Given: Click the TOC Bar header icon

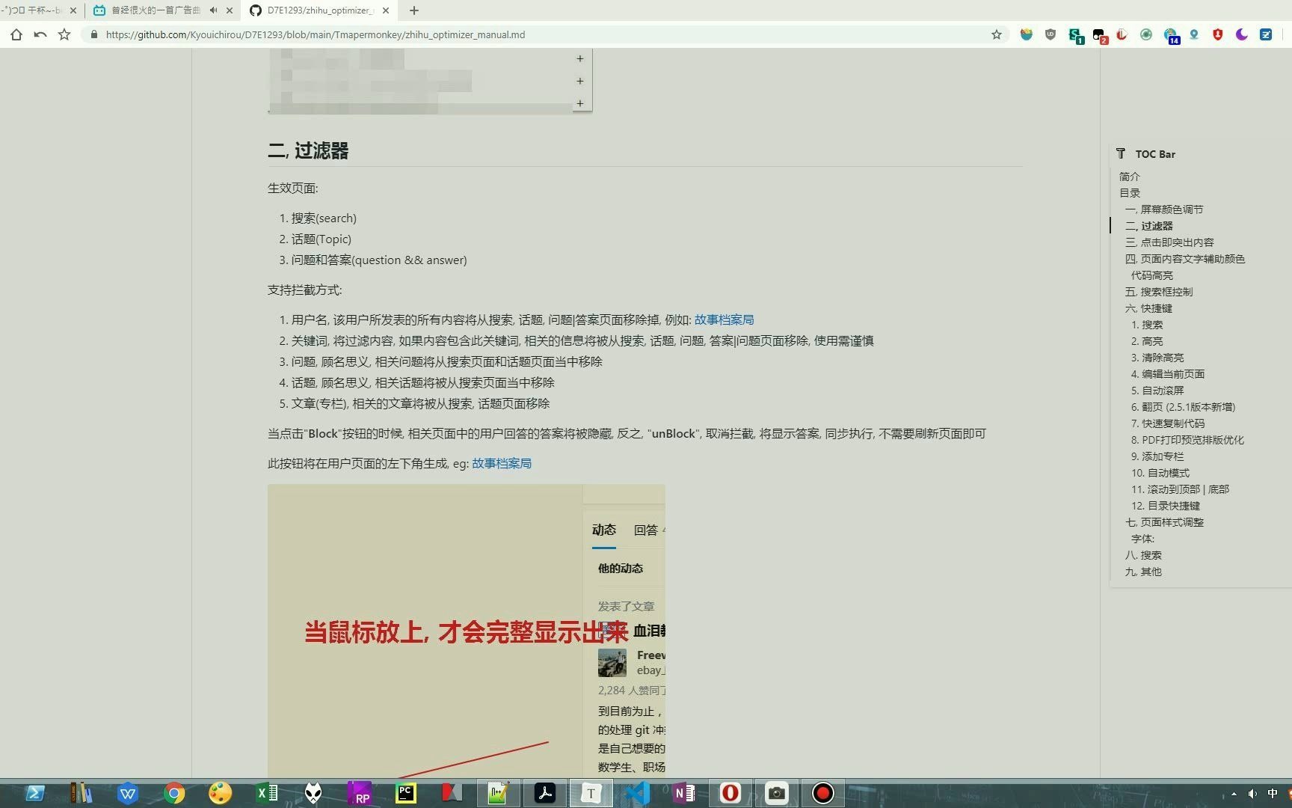Looking at the screenshot, I should point(1121,153).
